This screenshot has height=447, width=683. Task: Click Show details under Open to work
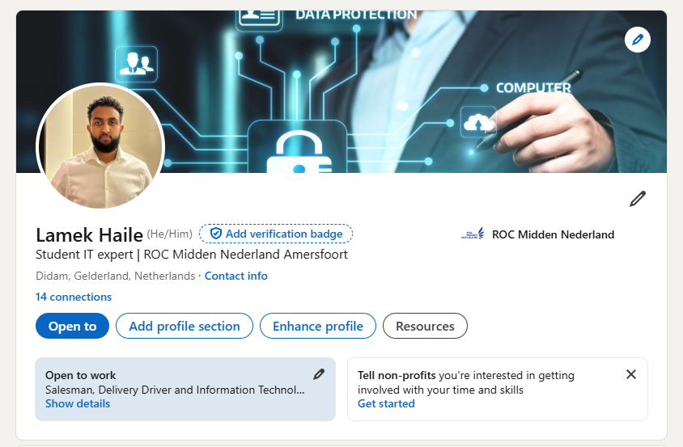[x=78, y=403]
